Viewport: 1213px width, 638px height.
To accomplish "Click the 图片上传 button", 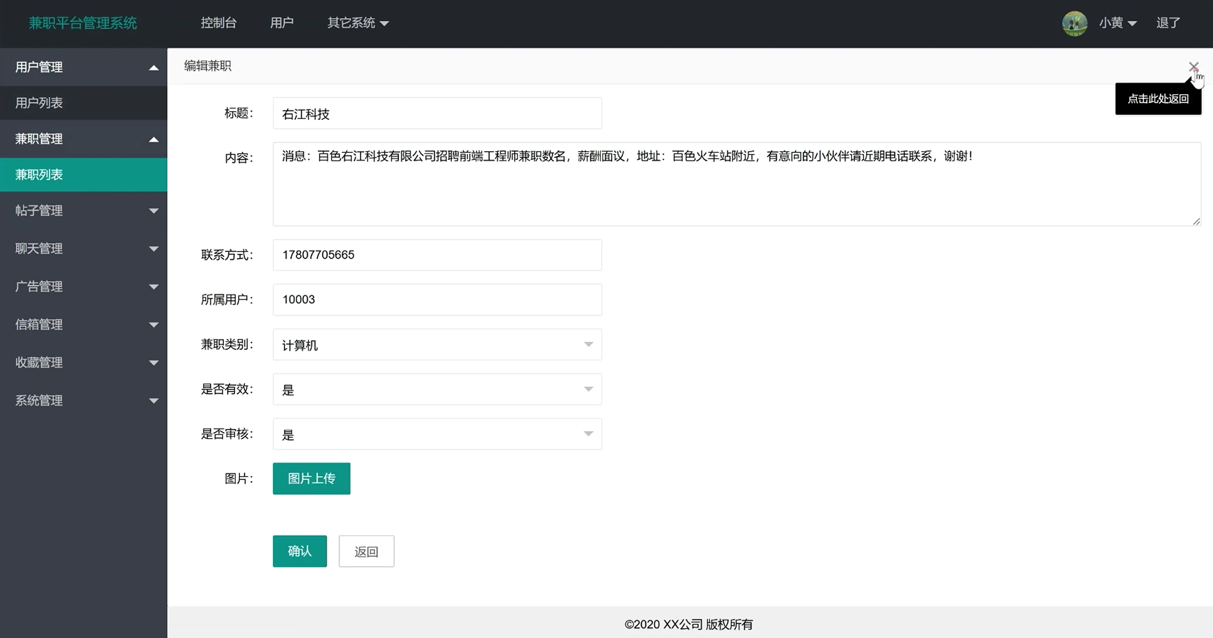I will pyautogui.click(x=311, y=478).
